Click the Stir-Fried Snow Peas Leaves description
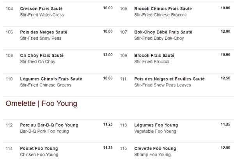The image size is (234, 165). pyautogui.click(x=162, y=85)
